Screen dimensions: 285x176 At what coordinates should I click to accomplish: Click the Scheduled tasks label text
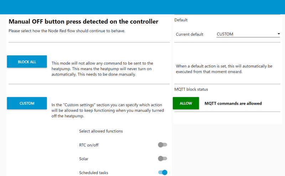(94, 173)
